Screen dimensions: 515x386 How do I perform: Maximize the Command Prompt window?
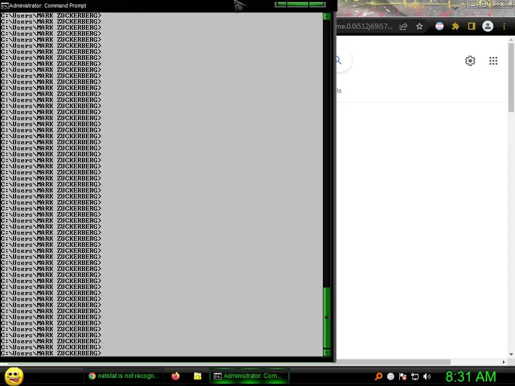tap(298, 4)
